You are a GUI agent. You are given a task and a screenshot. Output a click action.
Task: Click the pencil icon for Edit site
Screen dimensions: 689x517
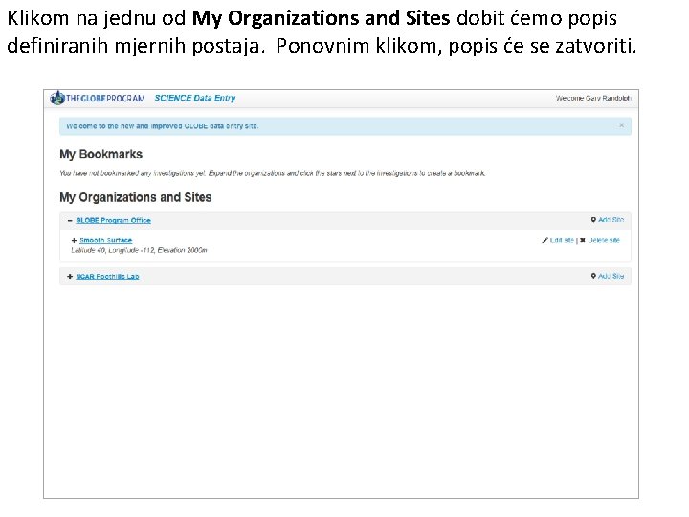545,240
